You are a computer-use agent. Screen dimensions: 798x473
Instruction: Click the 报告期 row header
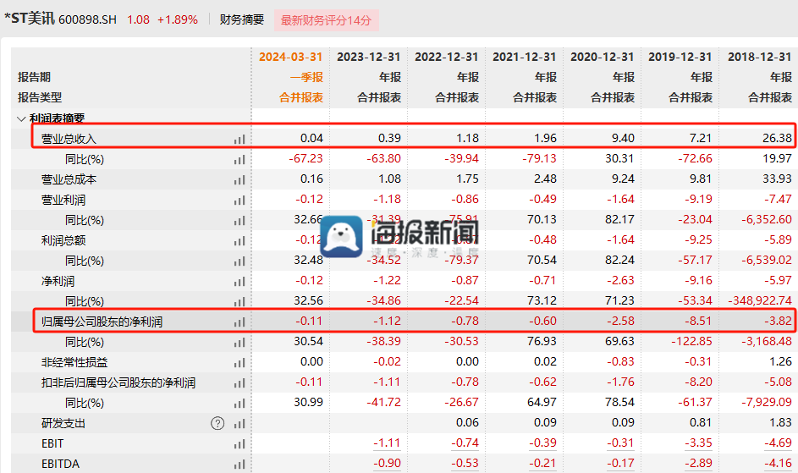pos(34,77)
